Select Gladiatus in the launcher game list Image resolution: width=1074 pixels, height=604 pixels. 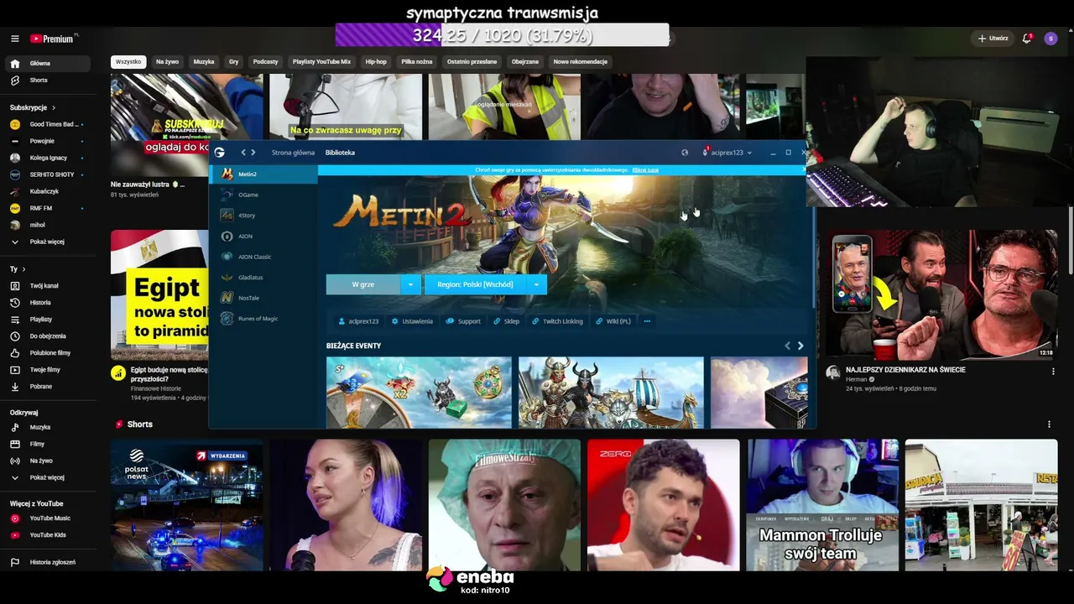[263, 278]
